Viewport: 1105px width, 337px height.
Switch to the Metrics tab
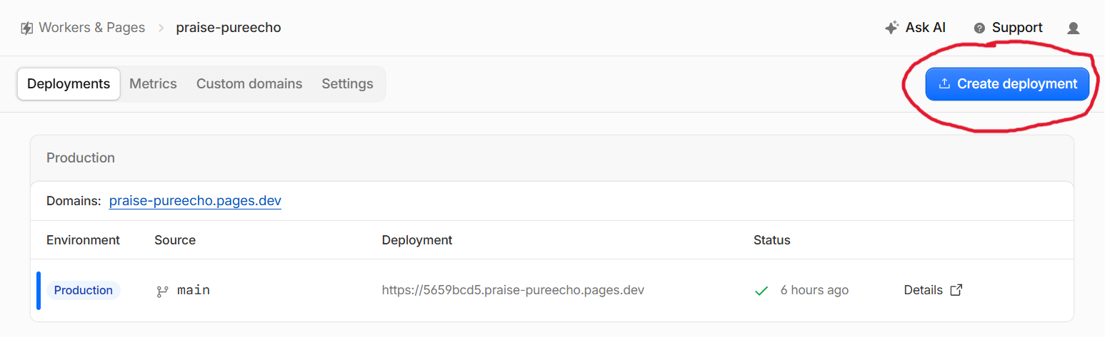point(153,84)
